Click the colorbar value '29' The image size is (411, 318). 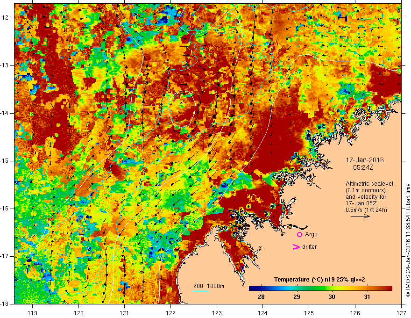click(x=297, y=297)
